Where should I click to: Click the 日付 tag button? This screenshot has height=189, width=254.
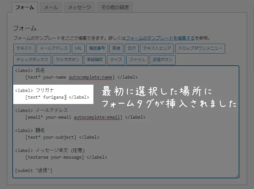(x=132, y=48)
